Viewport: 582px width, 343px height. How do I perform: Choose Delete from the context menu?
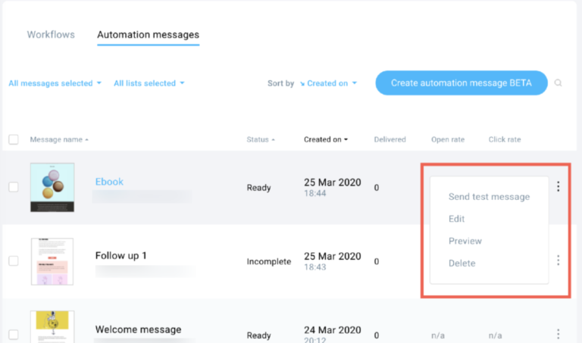coord(462,263)
